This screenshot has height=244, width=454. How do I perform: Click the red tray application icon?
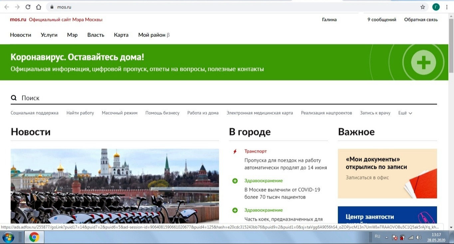[402, 237]
